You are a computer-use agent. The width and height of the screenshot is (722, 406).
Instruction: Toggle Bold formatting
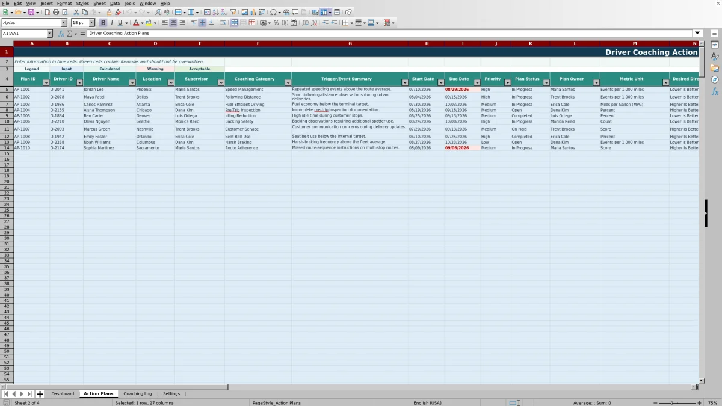[103, 23]
